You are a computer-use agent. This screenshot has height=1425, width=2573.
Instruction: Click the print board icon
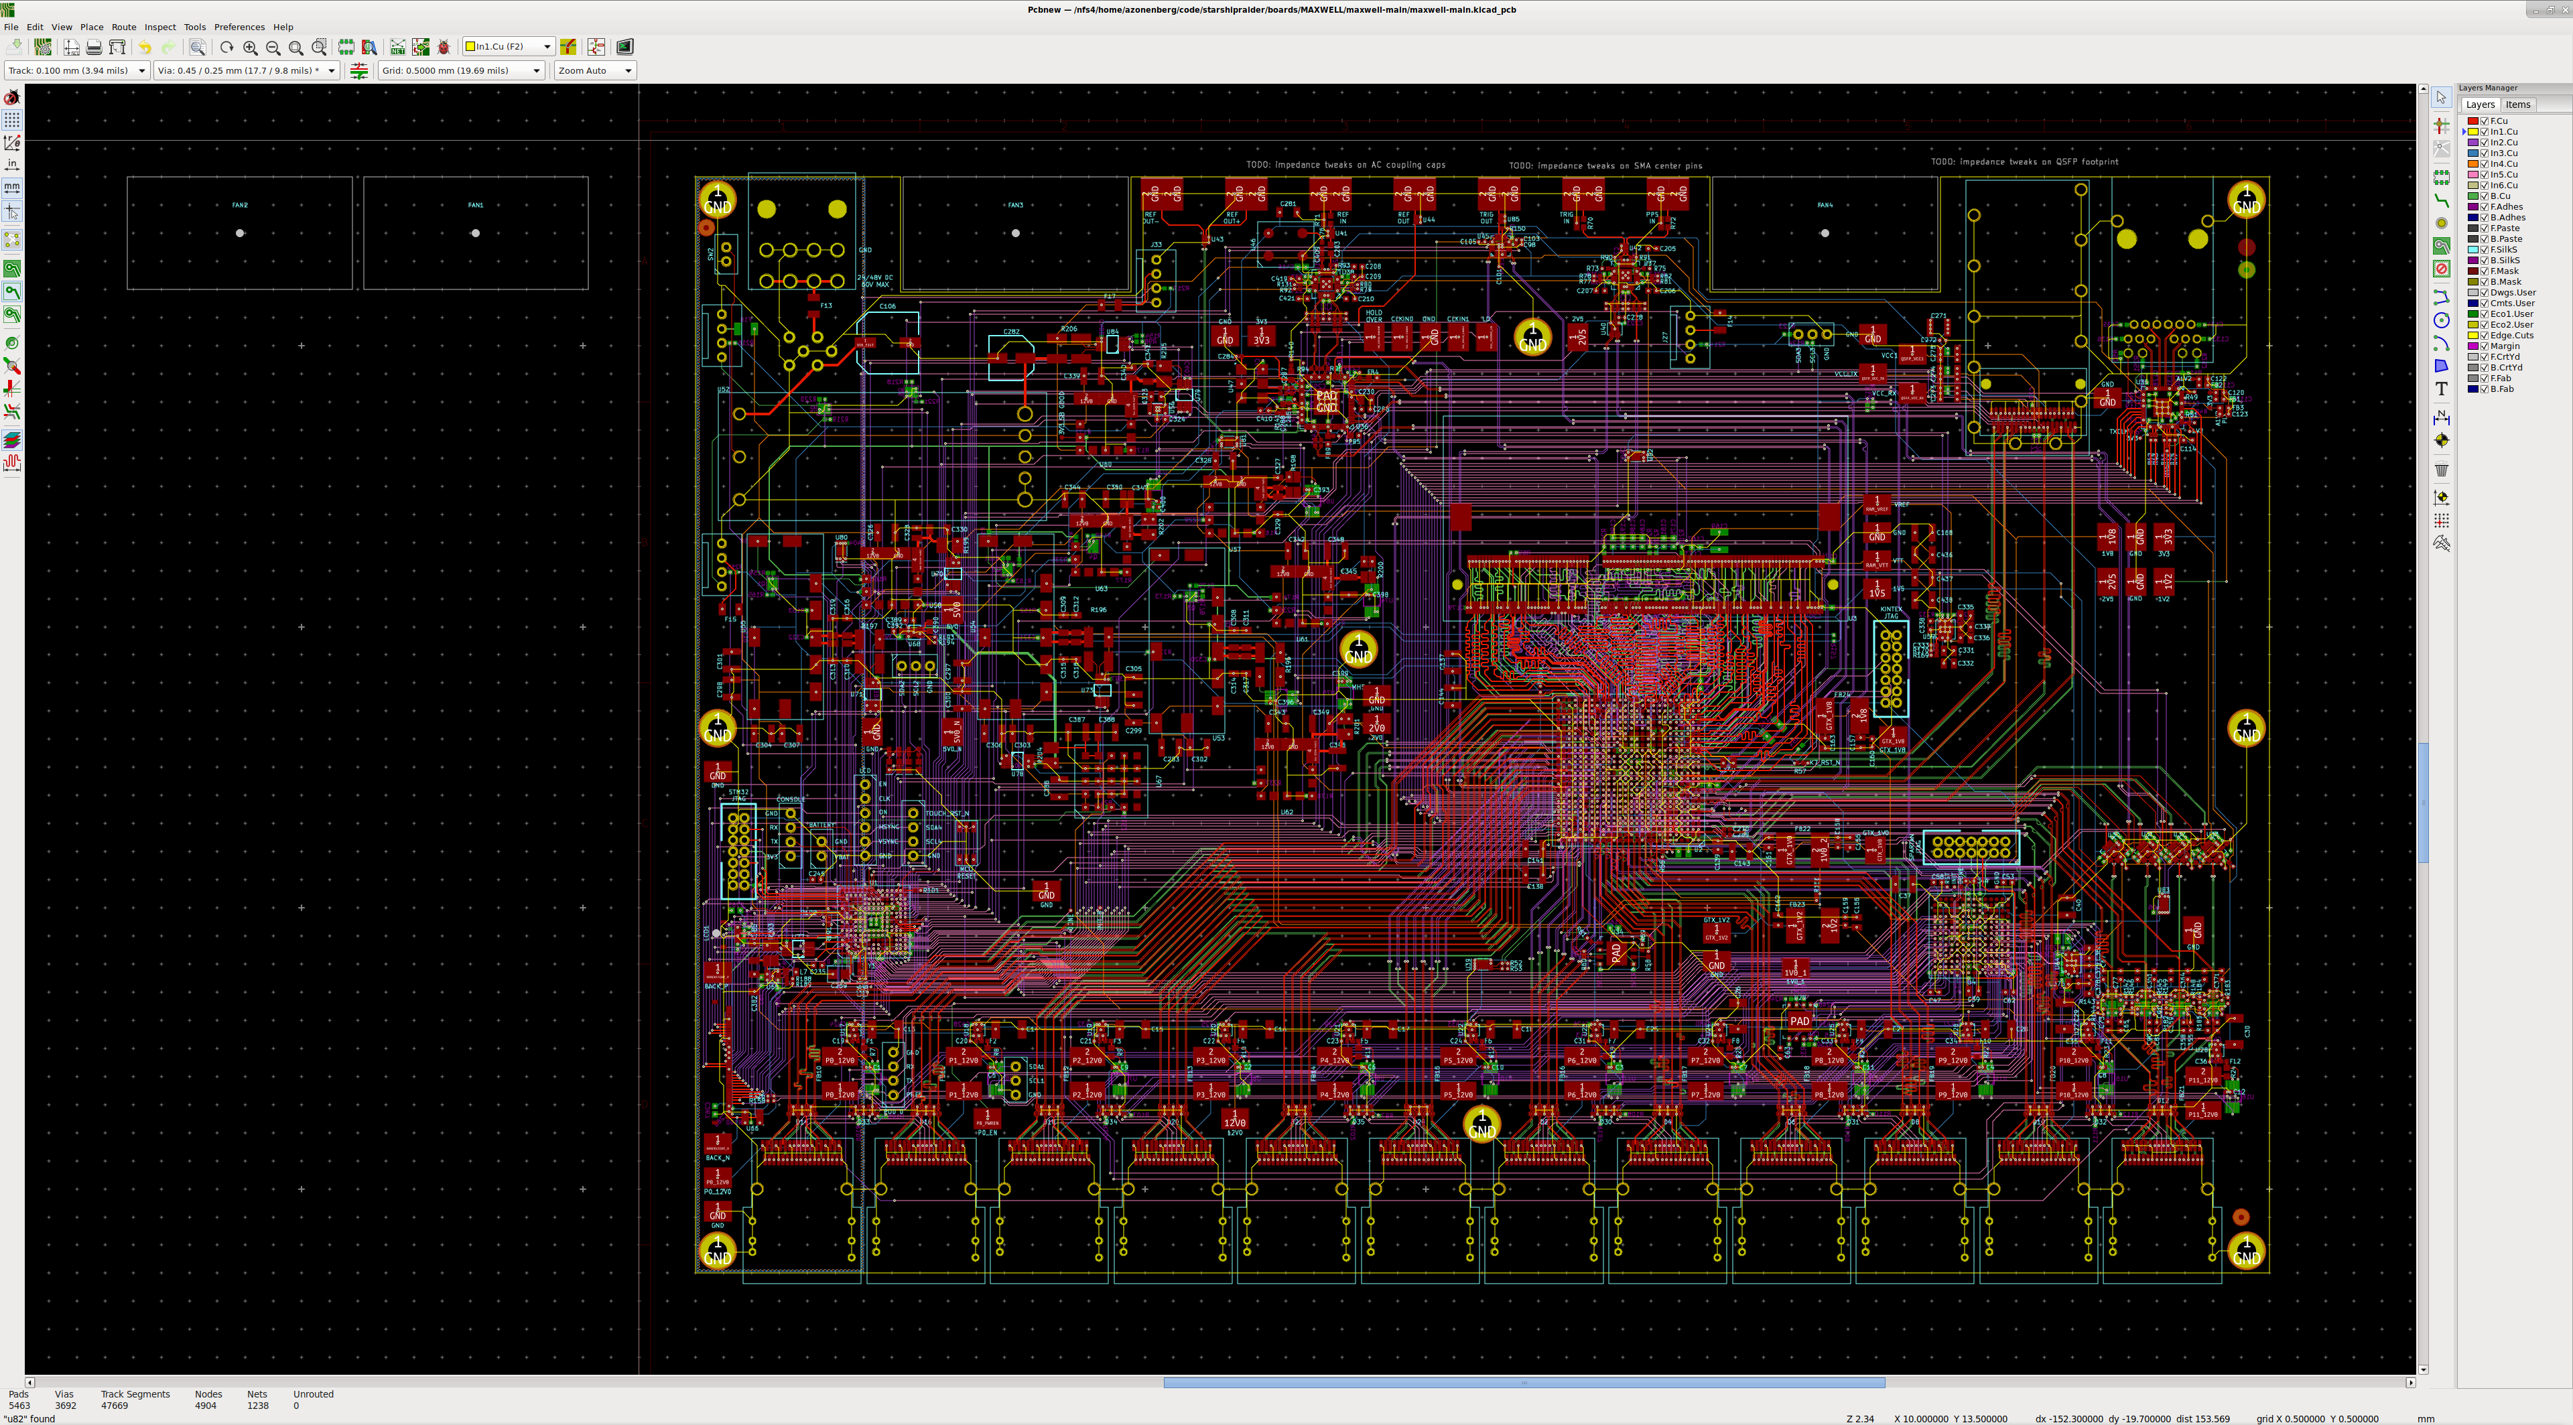point(94,47)
